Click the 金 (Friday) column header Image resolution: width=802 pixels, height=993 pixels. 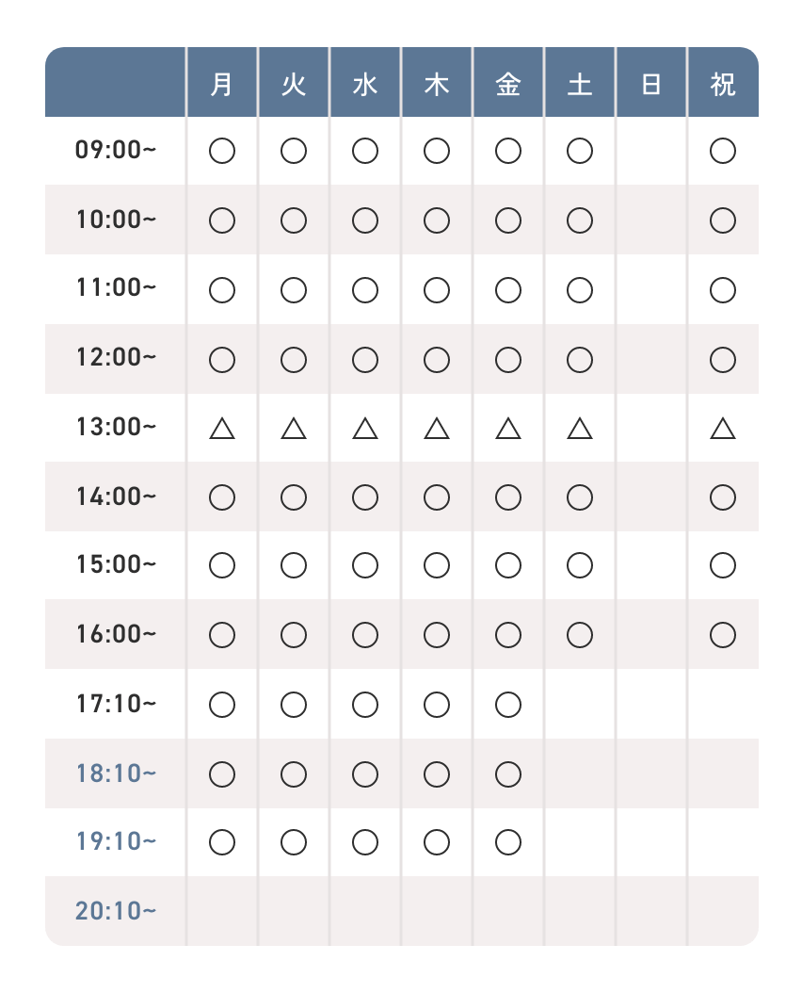pyautogui.click(x=508, y=85)
